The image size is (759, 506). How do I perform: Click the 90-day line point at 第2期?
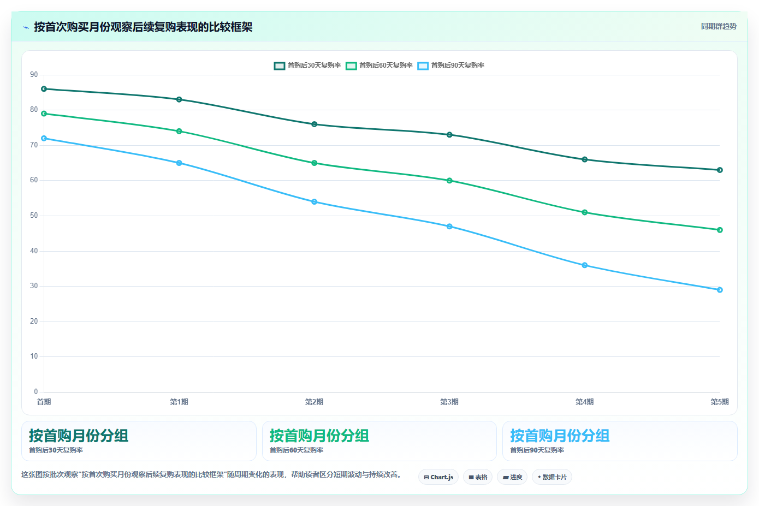(315, 202)
